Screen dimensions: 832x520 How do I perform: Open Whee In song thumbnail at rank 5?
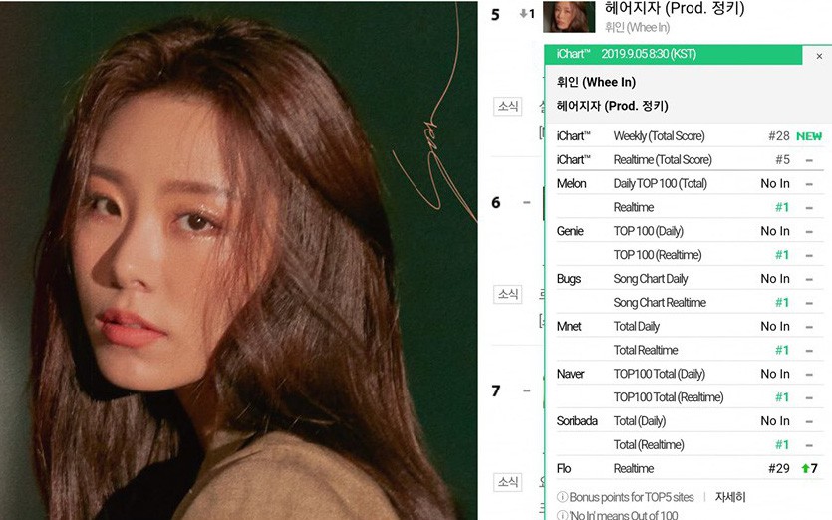(x=568, y=17)
